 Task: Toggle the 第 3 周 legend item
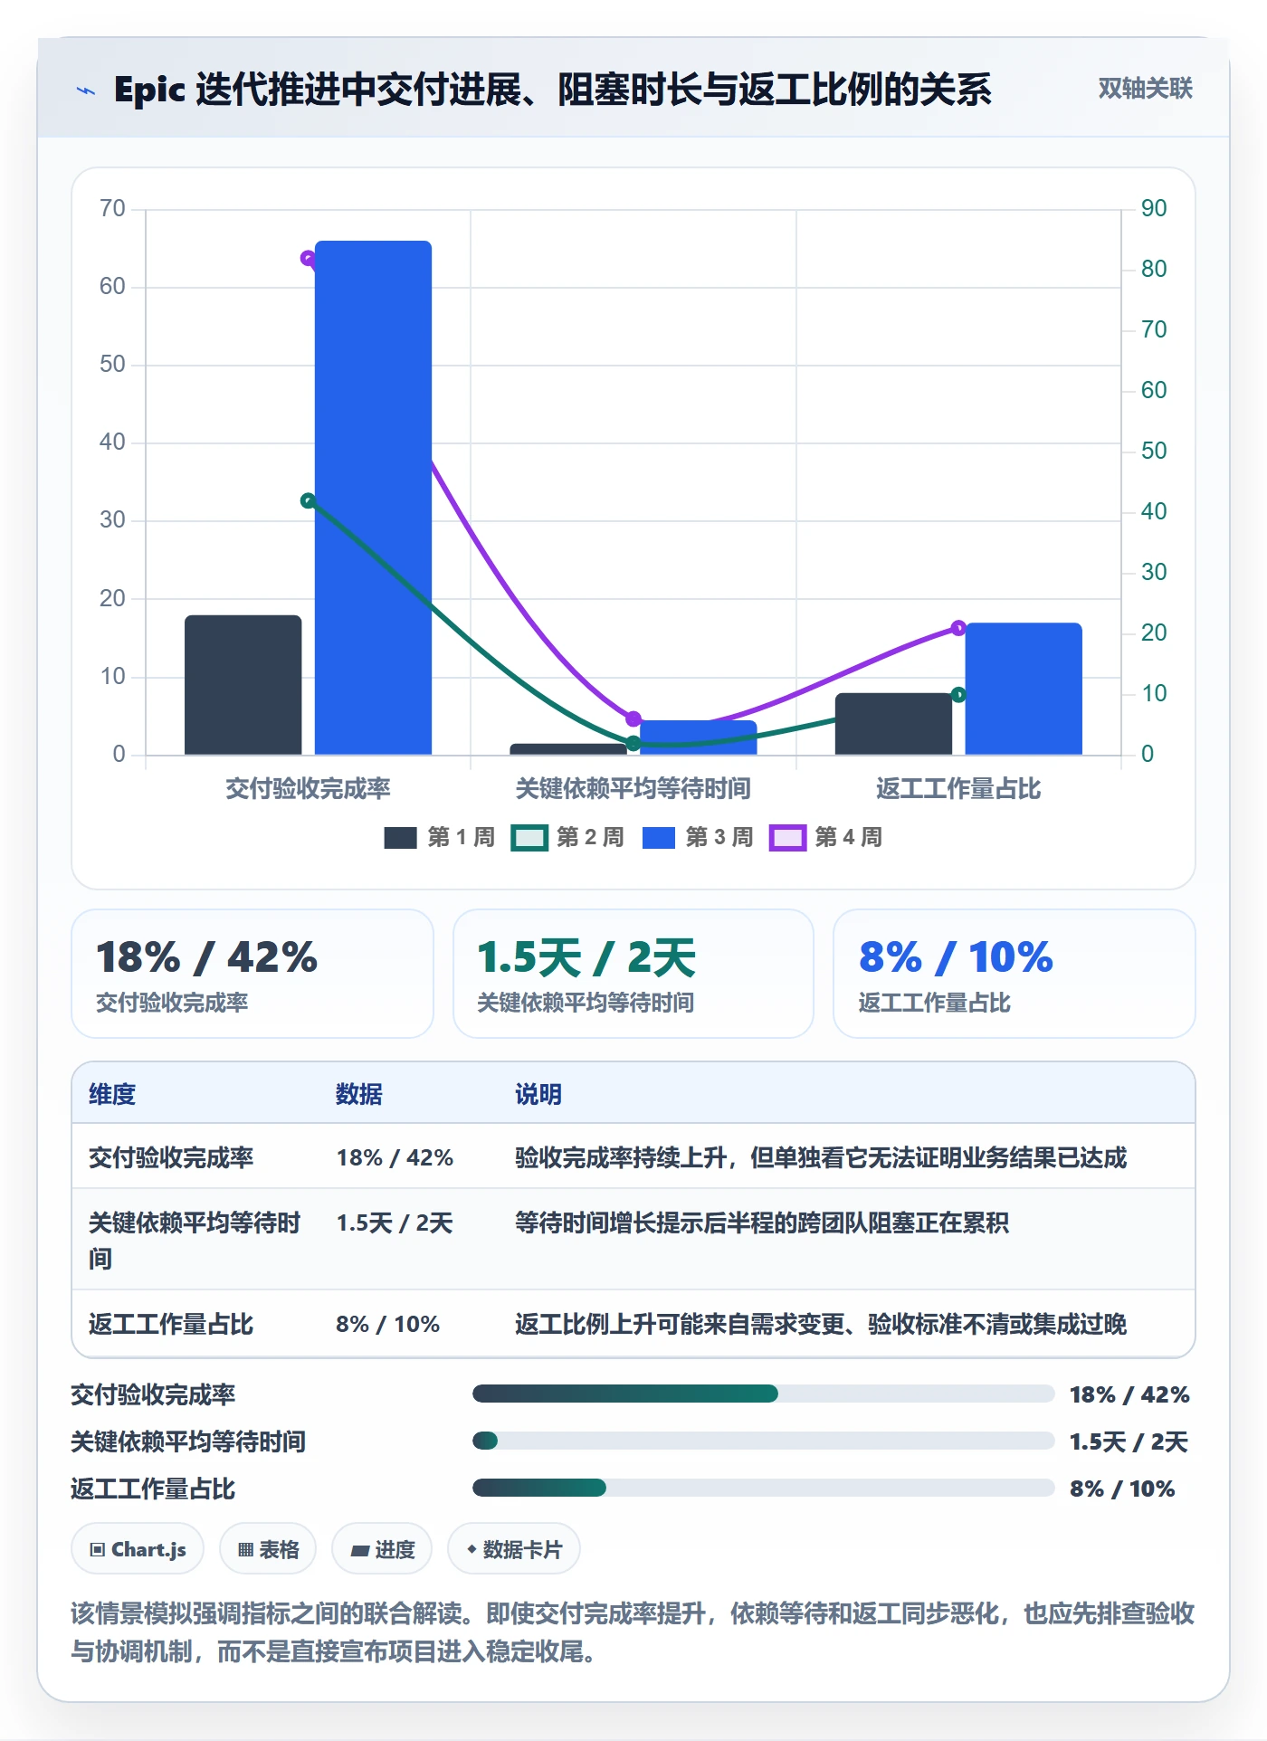pyautogui.click(x=698, y=838)
